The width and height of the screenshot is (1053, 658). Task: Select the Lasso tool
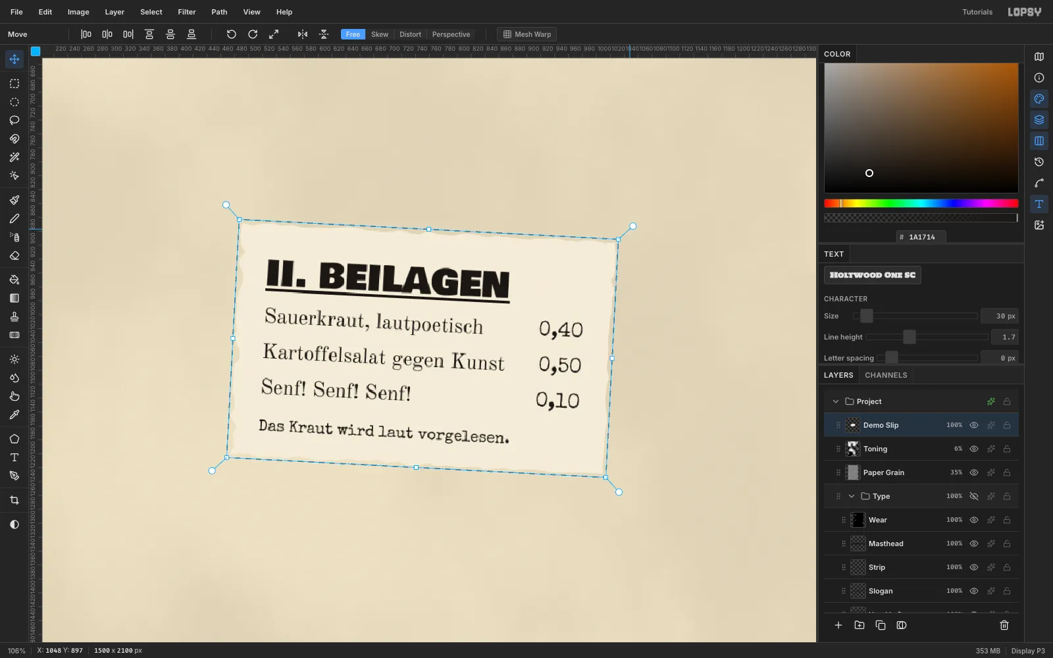tap(14, 120)
